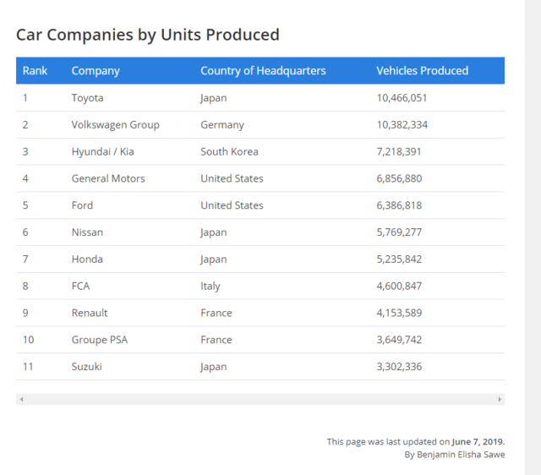Viewport: 541px width, 475px height.
Task: Click the Company column header
Action: point(96,71)
